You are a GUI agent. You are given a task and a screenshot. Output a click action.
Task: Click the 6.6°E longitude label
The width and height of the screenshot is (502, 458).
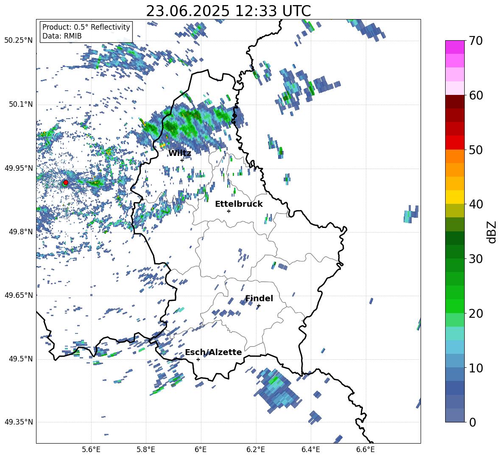365,450
